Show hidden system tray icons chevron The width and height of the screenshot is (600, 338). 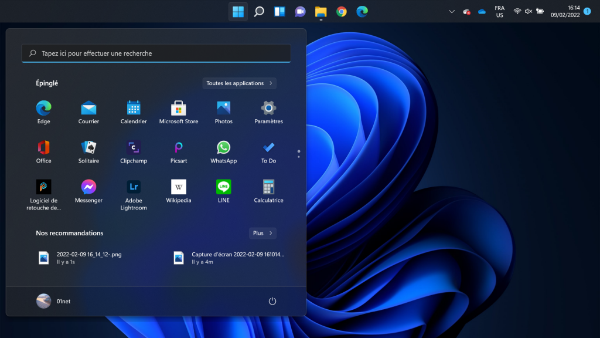coord(451,11)
